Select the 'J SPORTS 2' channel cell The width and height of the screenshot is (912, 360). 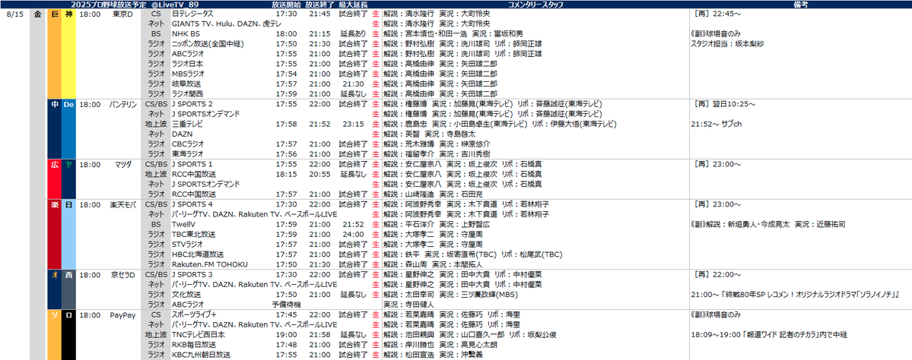[x=192, y=105]
